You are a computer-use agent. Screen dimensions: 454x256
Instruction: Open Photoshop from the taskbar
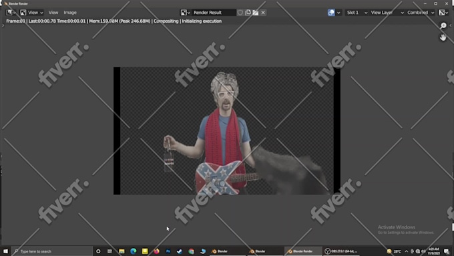tap(168, 251)
